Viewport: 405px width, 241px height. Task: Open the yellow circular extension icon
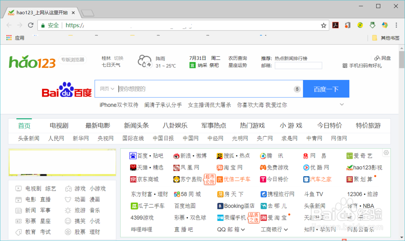360,25
